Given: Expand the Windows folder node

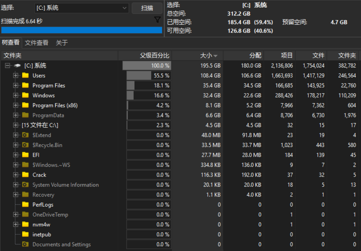Looking at the screenshot, I should point(16,95).
